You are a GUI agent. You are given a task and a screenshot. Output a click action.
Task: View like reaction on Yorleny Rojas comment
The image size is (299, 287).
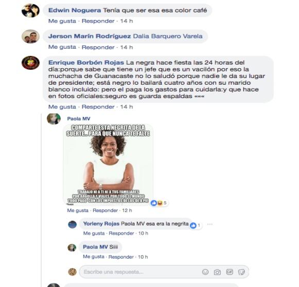tap(195, 225)
